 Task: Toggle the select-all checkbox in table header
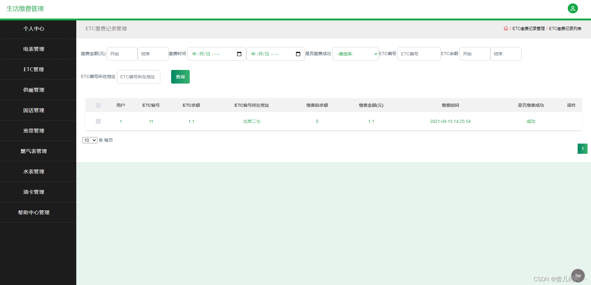98,105
